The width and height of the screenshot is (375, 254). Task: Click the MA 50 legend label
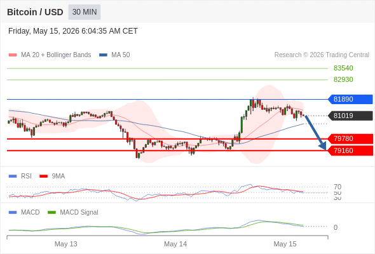pos(121,55)
